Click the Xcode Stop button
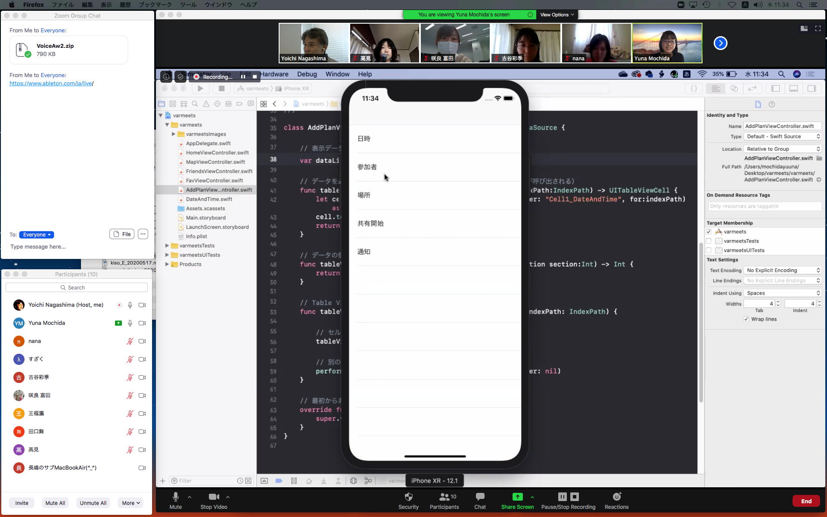 221,88
